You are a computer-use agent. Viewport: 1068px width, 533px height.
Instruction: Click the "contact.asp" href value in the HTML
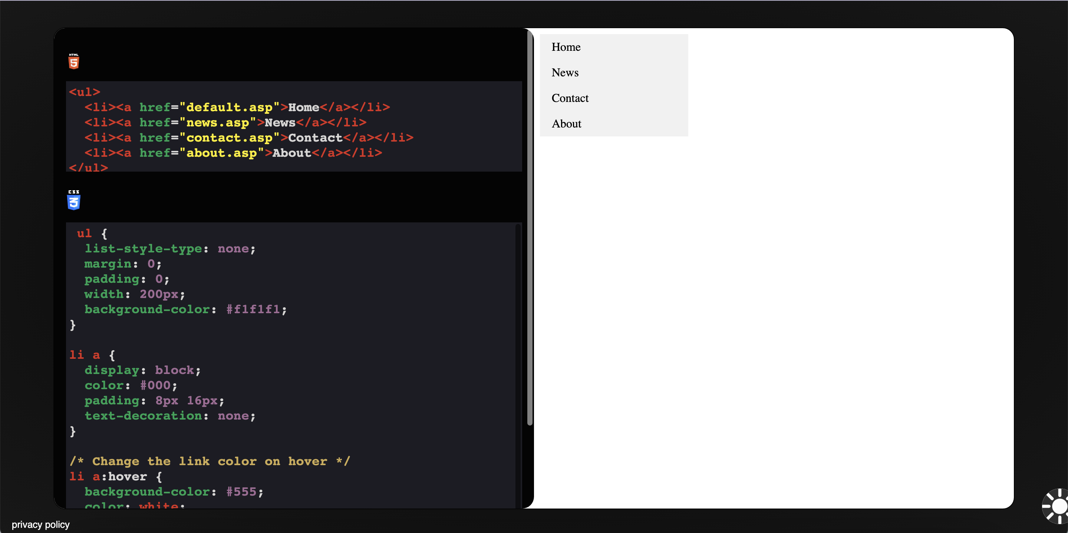click(229, 138)
